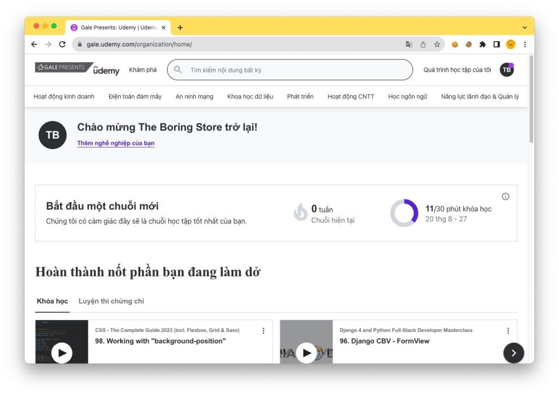Select the Khóa học tab
Image resolution: width=559 pixels, height=396 pixels.
point(52,301)
